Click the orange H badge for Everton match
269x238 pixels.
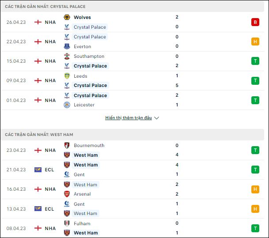tap(255, 42)
